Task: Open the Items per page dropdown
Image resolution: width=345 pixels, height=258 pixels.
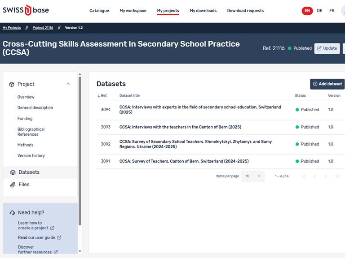Action: point(253,176)
